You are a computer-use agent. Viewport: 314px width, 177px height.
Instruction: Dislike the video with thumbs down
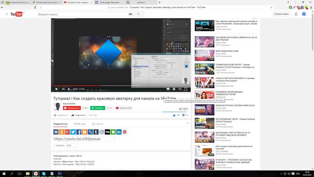pos(183,115)
